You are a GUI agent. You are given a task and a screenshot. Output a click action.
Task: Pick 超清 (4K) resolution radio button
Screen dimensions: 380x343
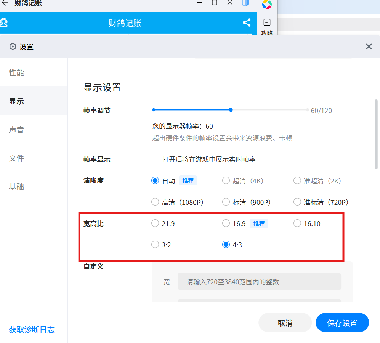pyautogui.click(x=226, y=181)
